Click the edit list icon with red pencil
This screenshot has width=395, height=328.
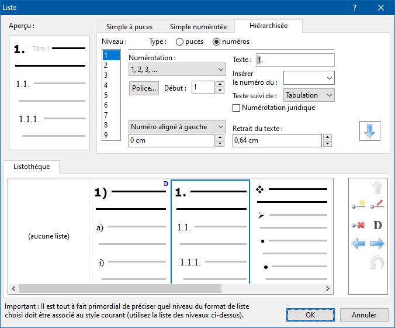click(377, 205)
